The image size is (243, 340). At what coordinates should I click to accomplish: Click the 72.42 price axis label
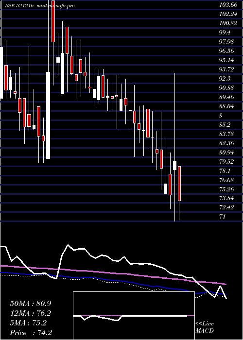coord(227,207)
